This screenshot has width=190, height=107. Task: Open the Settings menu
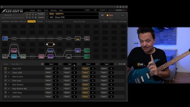click(53, 10)
